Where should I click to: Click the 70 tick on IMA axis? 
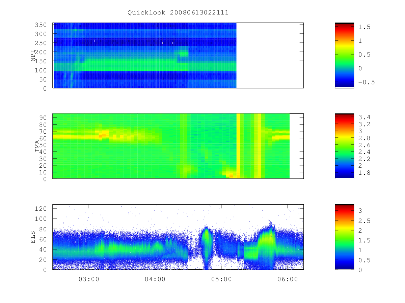pyautogui.click(x=43, y=131)
